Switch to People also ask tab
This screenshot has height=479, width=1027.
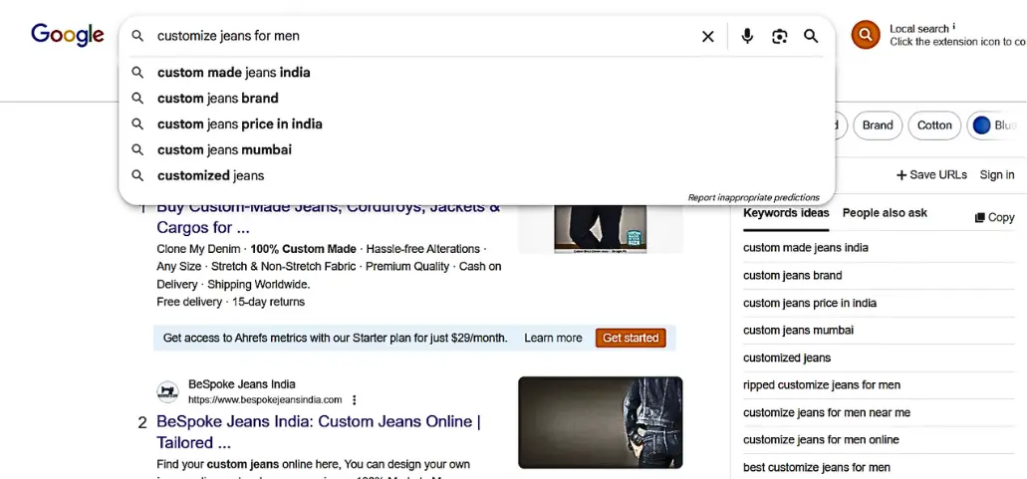pyautogui.click(x=885, y=213)
